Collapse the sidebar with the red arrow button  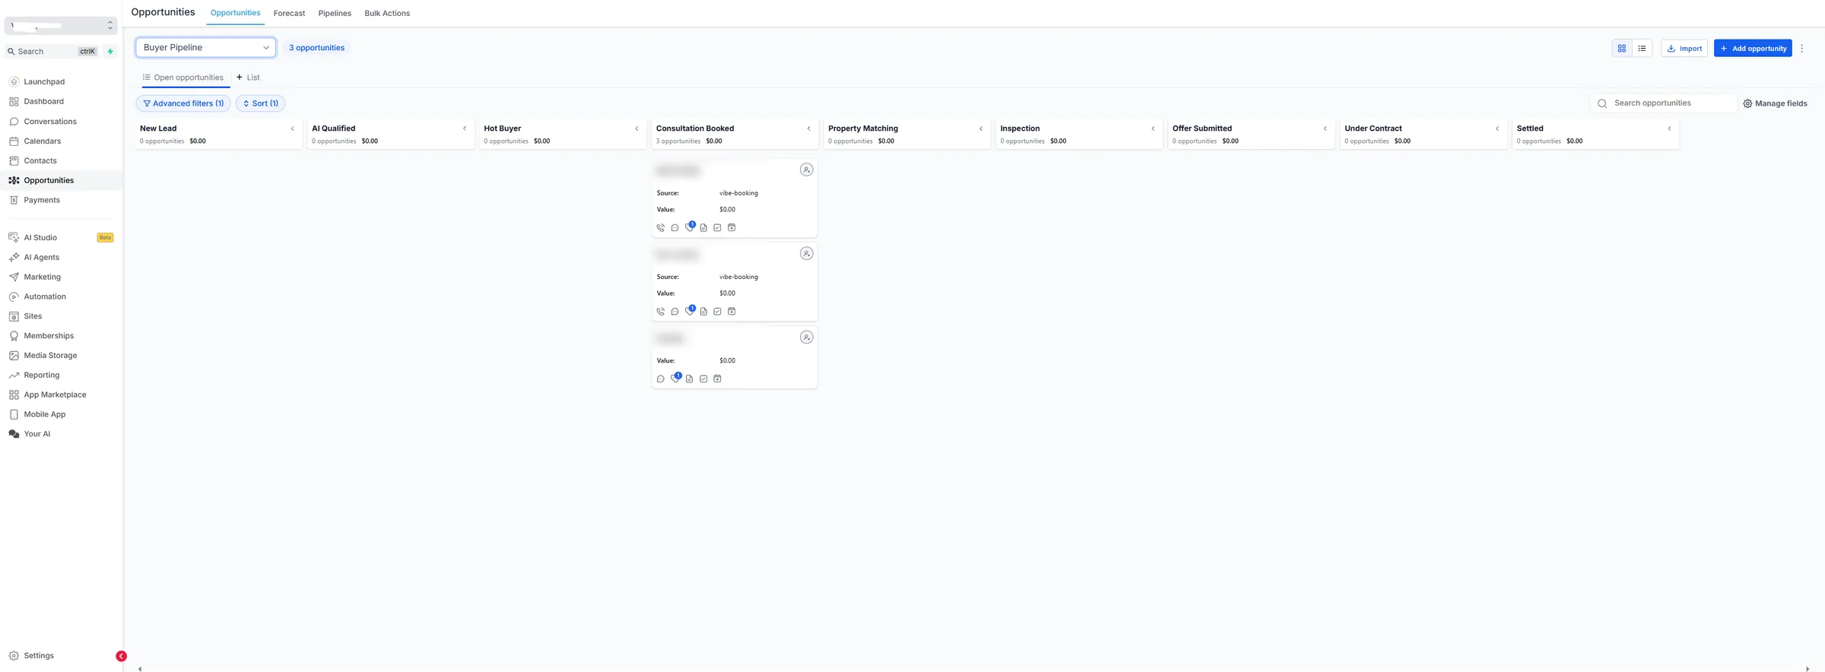pyautogui.click(x=121, y=656)
